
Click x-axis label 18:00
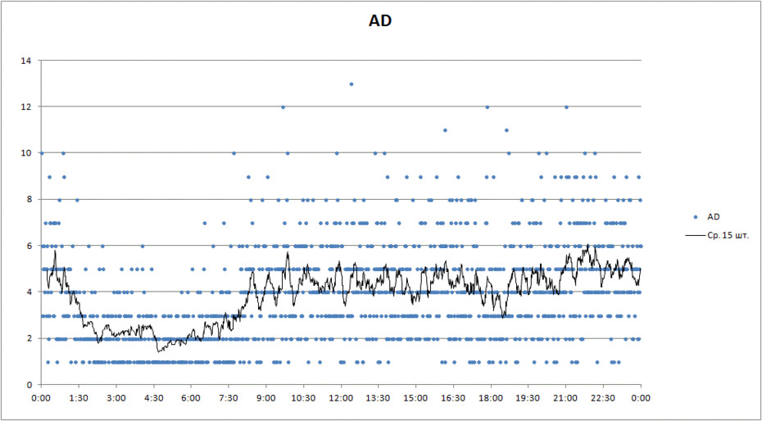(x=491, y=398)
